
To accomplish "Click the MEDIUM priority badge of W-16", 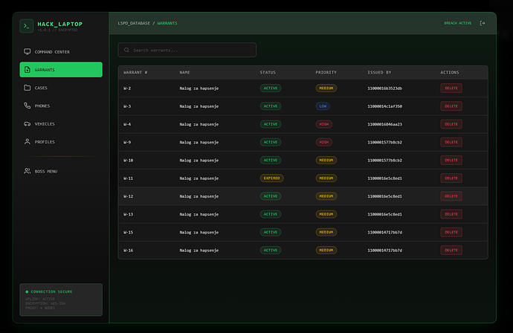I will coord(326,250).
